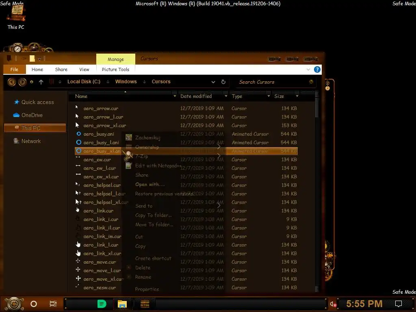Switch to the Share ribbon tab
The width and height of the screenshot is (416, 312).
coord(61,69)
